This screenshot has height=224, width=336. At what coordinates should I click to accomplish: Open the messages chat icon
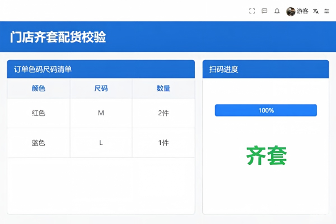coord(264,11)
